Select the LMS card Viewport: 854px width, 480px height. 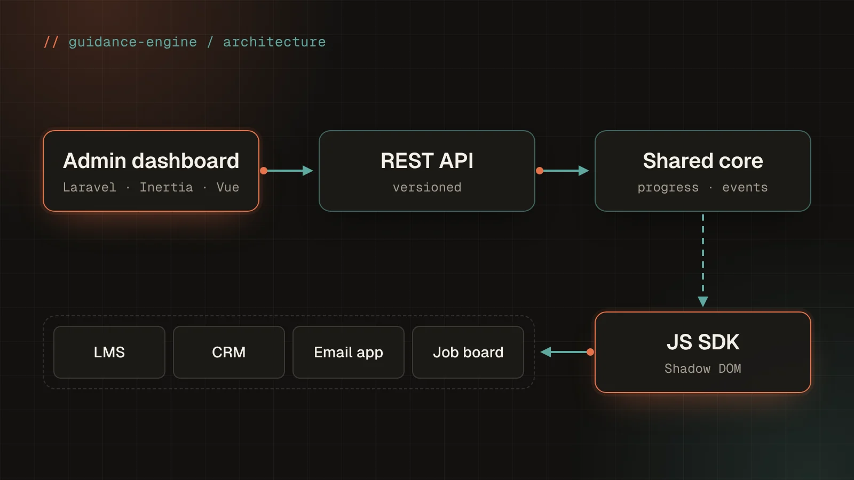pyautogui.click(x=109, y=352)
